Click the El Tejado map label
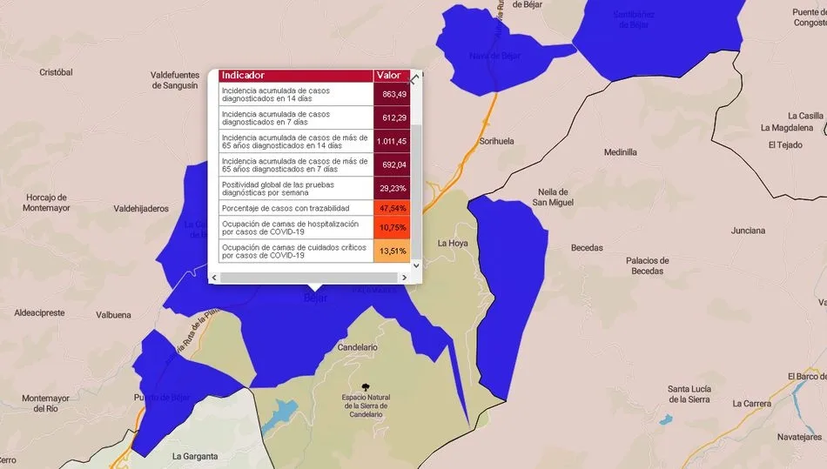The height and width of the screenshot is (469, 827). pos(785,145)
